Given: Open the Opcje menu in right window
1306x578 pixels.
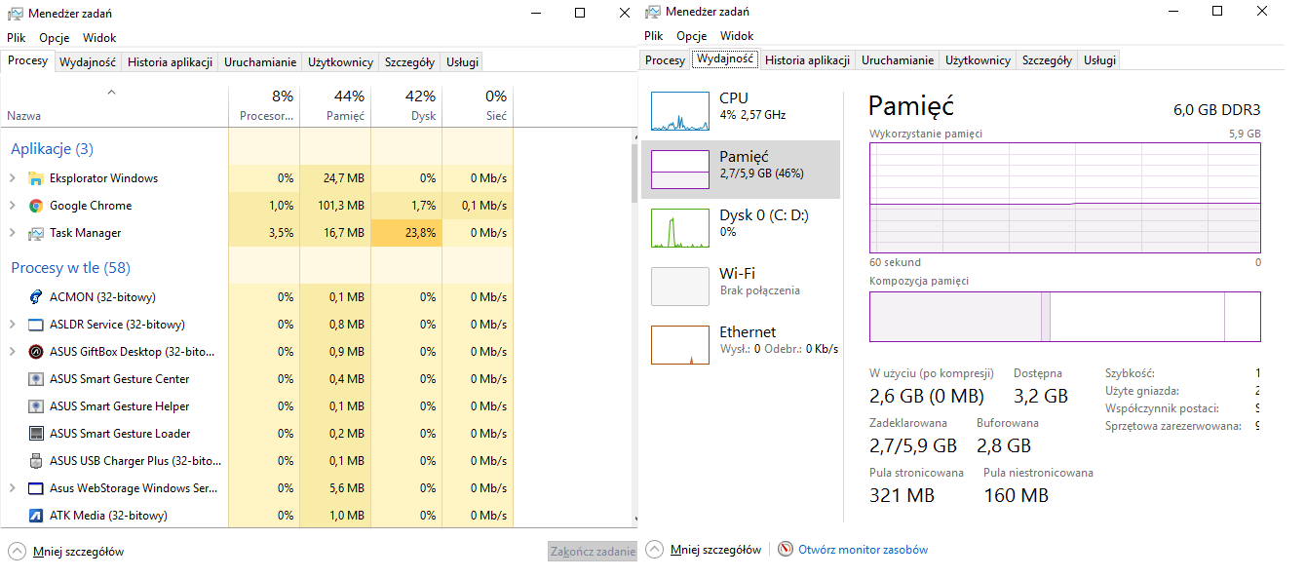Looking at the screenshot, I should [692, 36].
